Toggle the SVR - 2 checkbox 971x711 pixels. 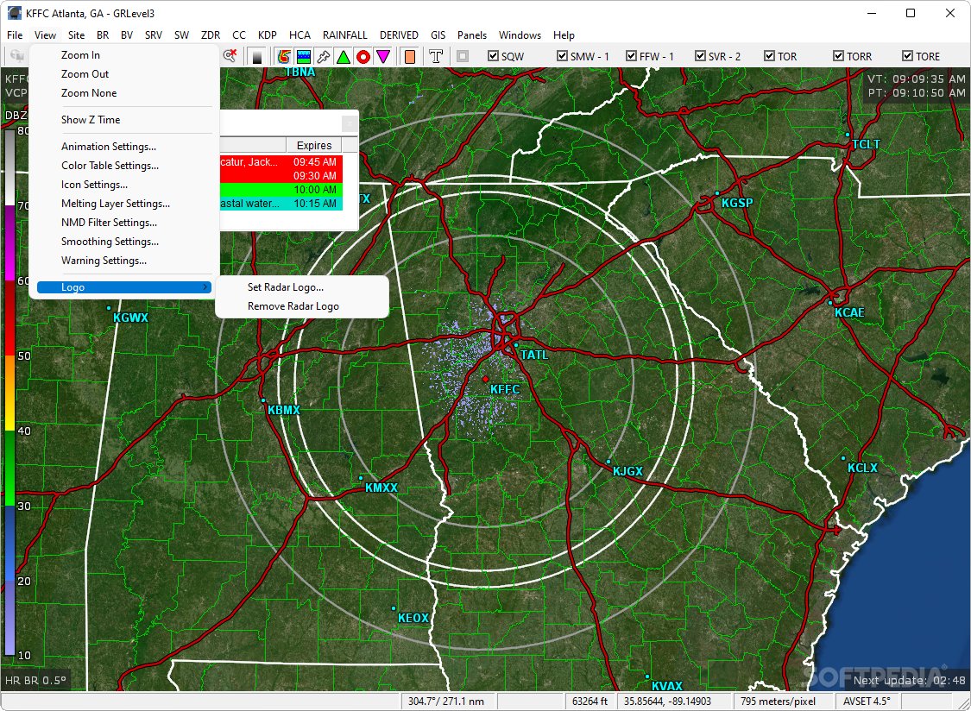point(700,56)
